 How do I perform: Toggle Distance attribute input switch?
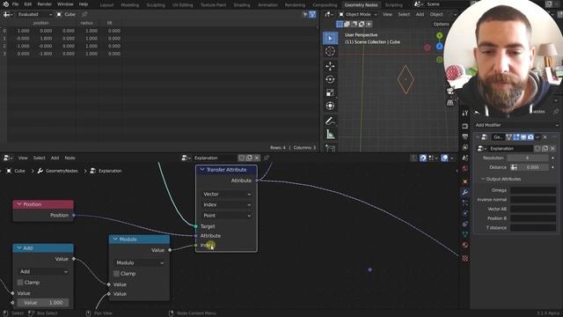click(514, 167)
